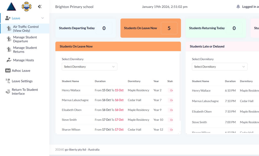
Task: Select the Students On Leave Now card
Action: point(150,28)
